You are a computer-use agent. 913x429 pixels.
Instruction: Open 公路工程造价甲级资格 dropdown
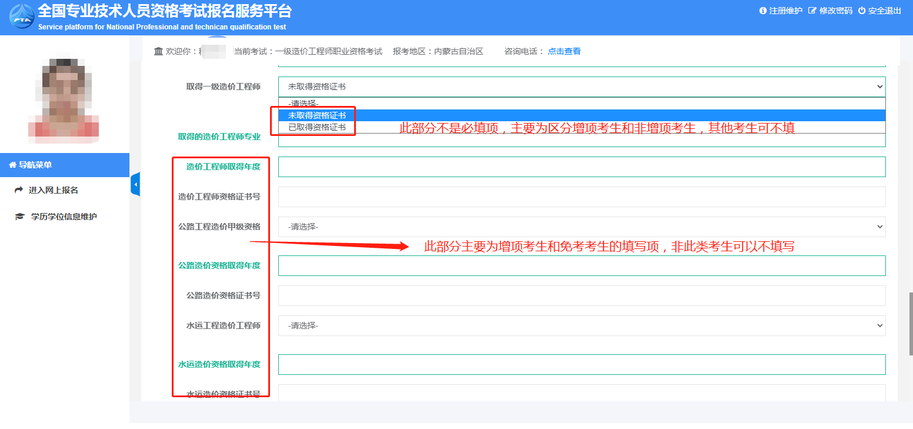pyautogui.click(x=581, y=227)
